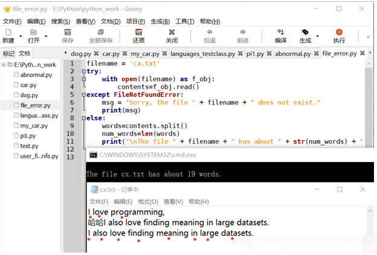377x255 pixels.
Task: Open the 文件(F) menu in Geany
Action: pos(12,22)
